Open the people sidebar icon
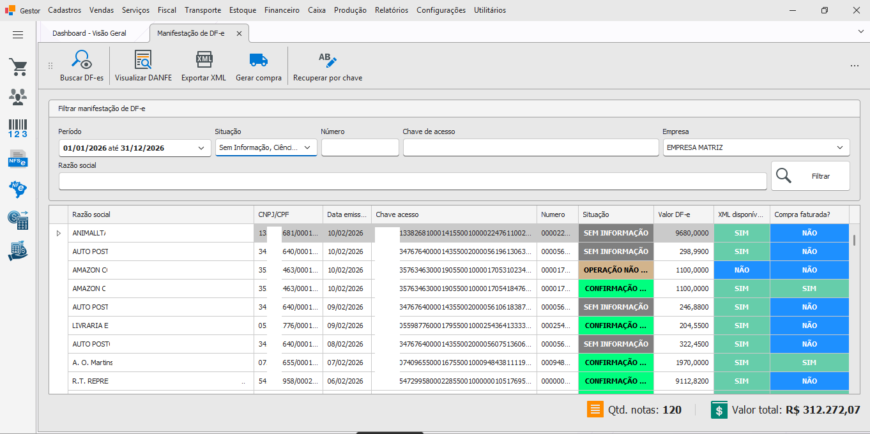 coord(18,97)
